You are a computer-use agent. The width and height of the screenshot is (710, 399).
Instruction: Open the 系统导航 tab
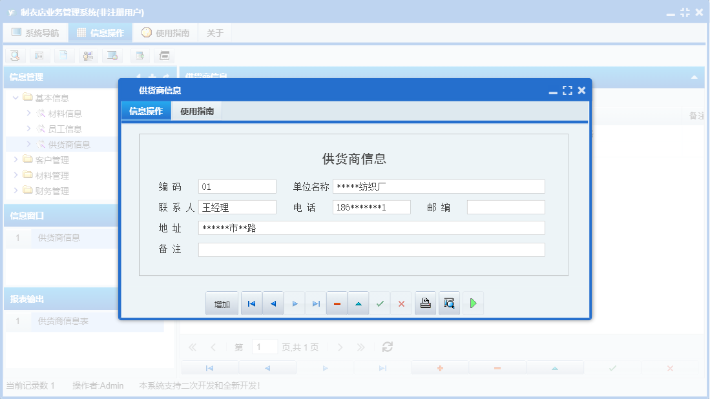click(36, 32)
